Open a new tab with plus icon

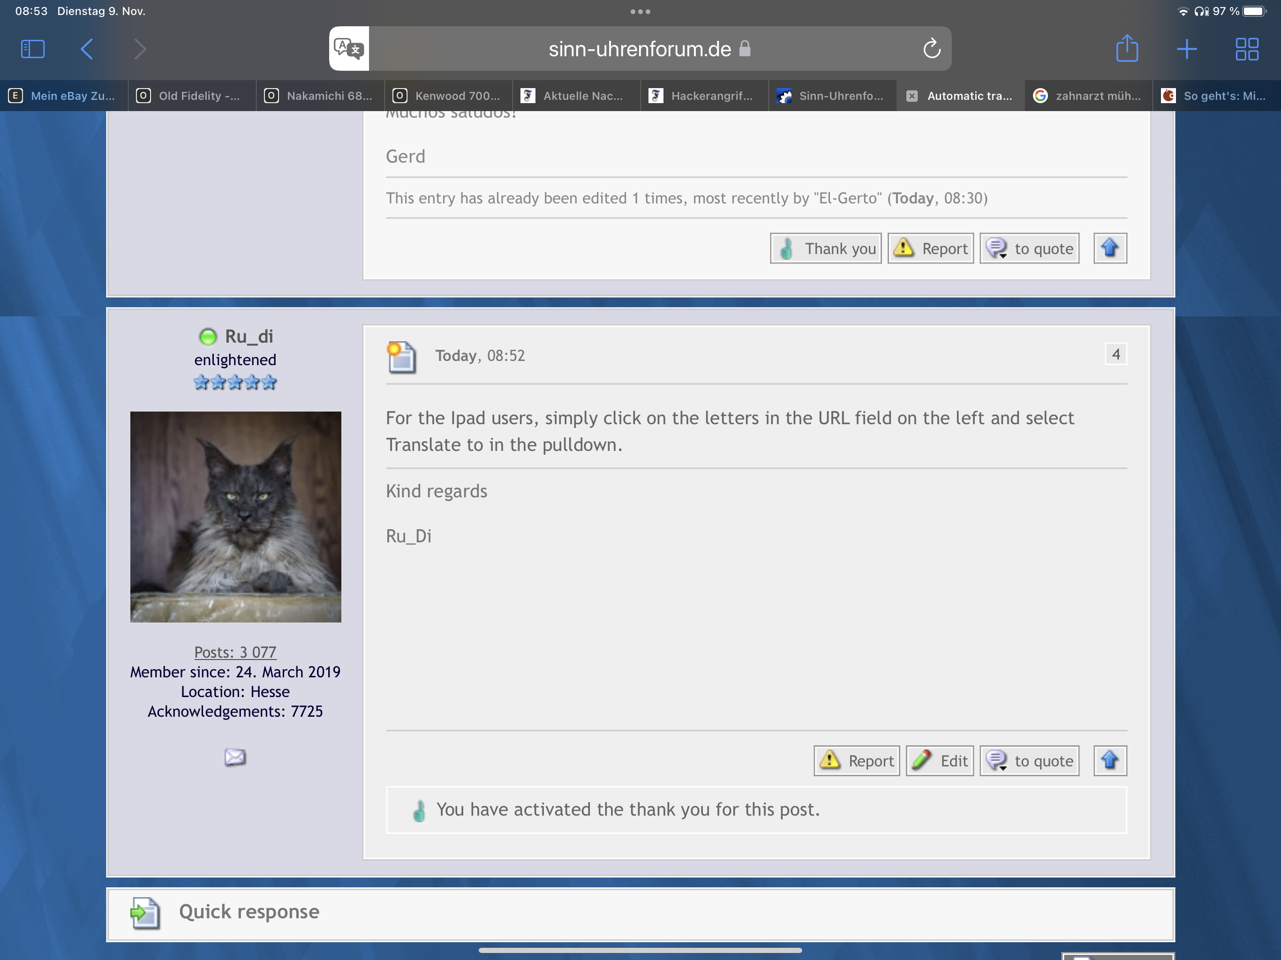(x=1187, y=49)
